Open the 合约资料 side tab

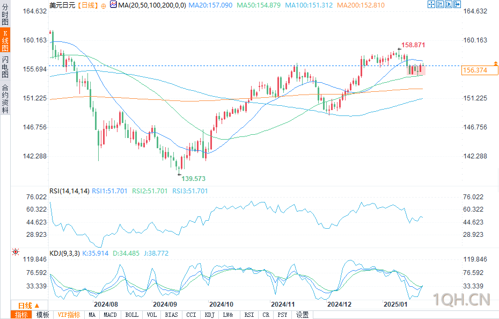pos(5,98)
